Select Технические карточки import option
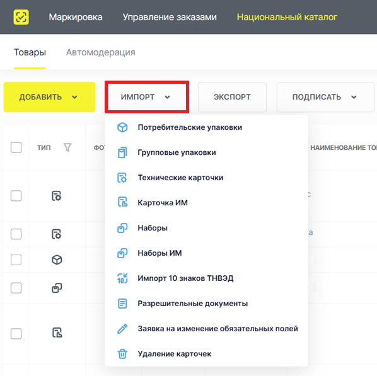 point(206,178)
